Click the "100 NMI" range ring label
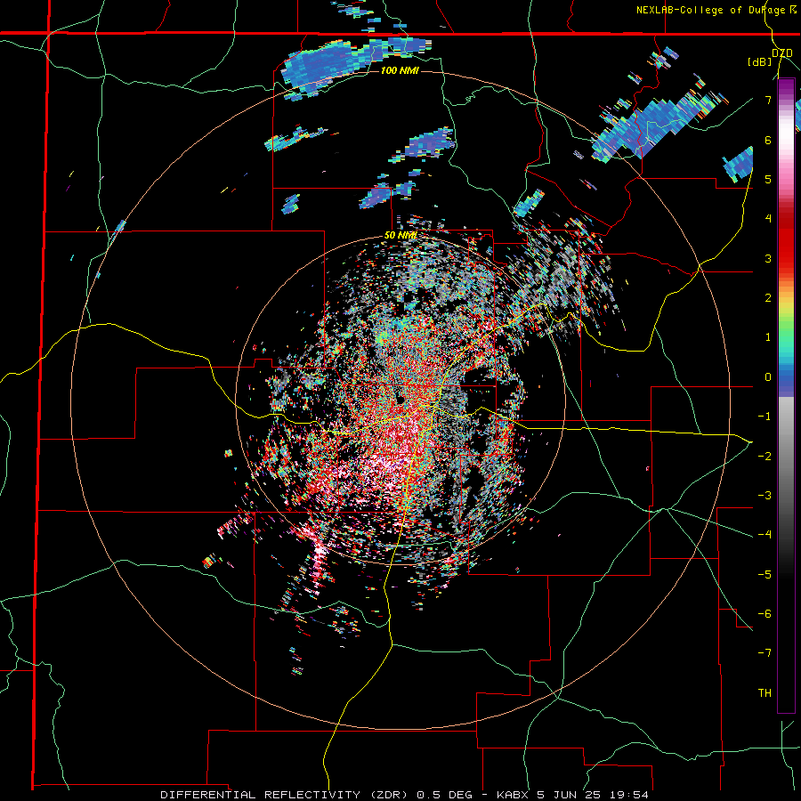Viewport: 801px width, 801px height. tap(400, 70)
